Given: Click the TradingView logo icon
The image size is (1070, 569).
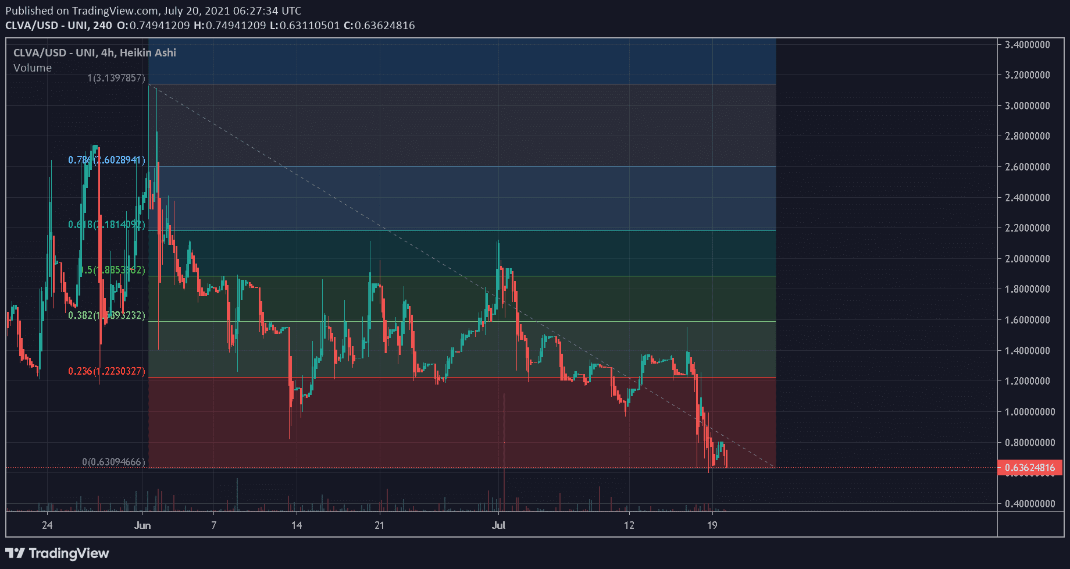Looking at the screenshot, I should (15, 553).
